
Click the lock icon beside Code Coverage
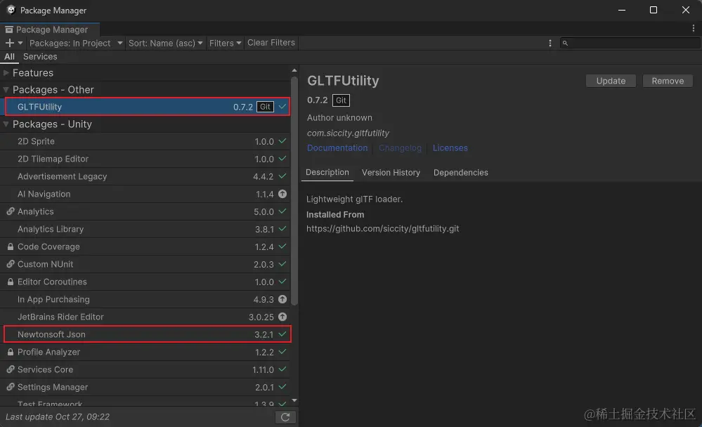[x=11, y=247]
